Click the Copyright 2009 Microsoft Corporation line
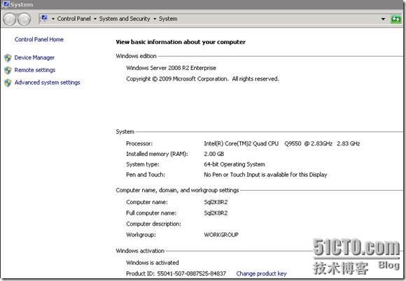The image size is (406, 281). click(x=202, y=79)
